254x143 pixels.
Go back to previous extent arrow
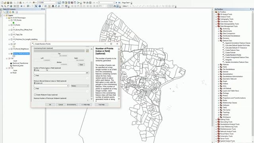pos(21,6)
